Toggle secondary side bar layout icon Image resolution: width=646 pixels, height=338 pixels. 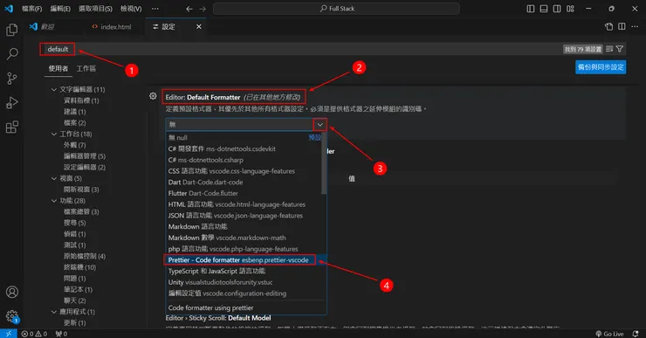[x=557, y=9]
